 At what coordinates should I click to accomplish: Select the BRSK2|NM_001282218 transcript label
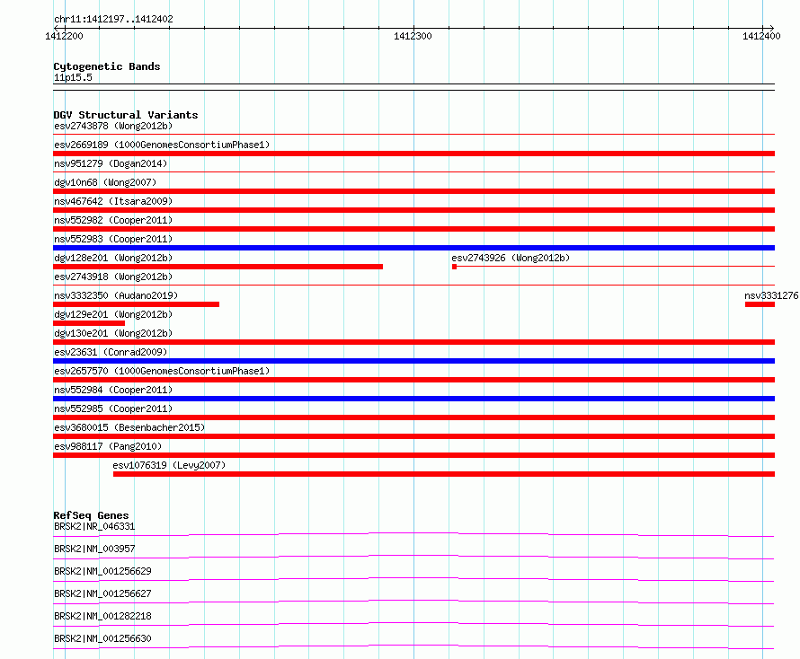(x=102, y=616)
